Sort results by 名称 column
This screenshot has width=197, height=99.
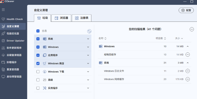pyautogui.click(x=102, y=38)
